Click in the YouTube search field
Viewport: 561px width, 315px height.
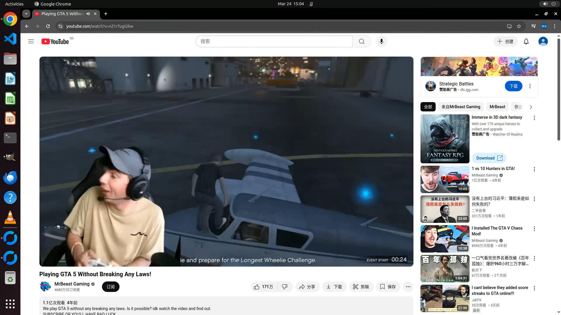coord(274,41)
